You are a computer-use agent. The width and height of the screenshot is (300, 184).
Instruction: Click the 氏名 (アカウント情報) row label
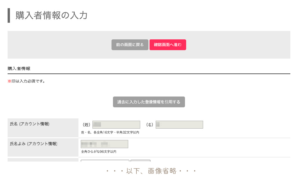30,124
